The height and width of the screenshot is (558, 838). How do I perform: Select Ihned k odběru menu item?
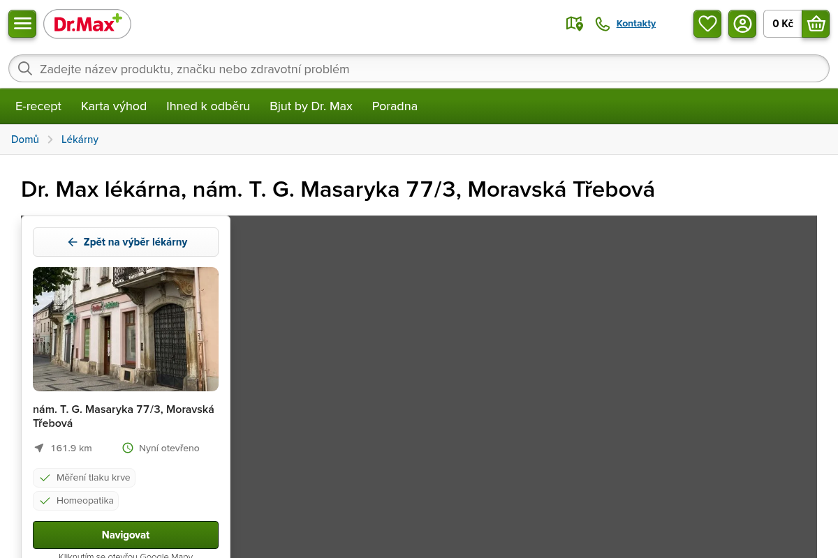tap(208, 106)
